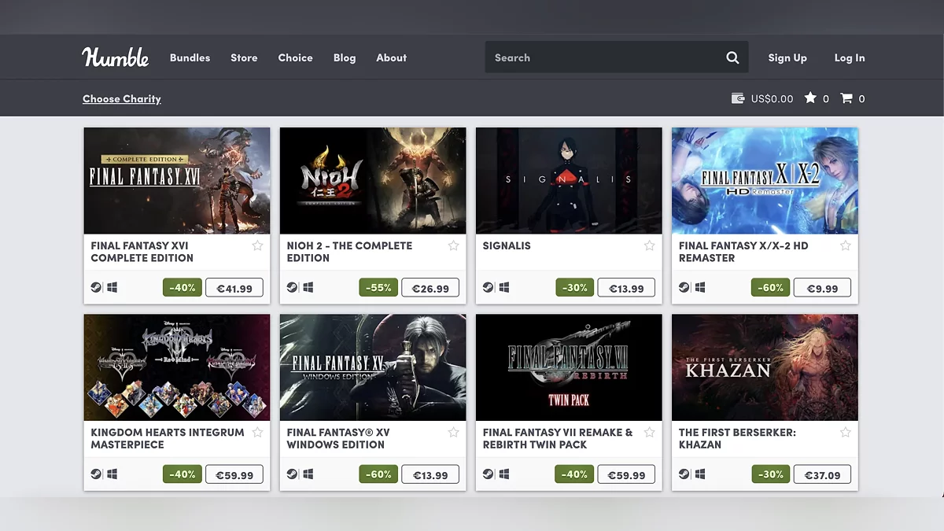The width and height of the screenshot is (944, 531).
Task: Click the search magnifier icon
Action: coord(732,57)
